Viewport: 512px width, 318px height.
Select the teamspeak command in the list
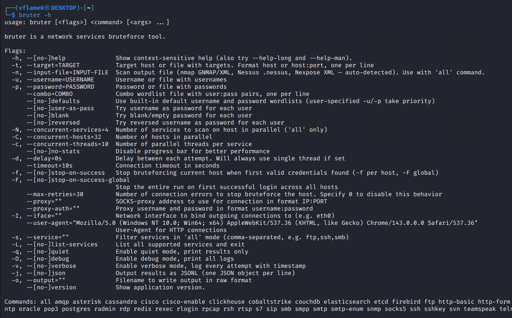[475, 309]
